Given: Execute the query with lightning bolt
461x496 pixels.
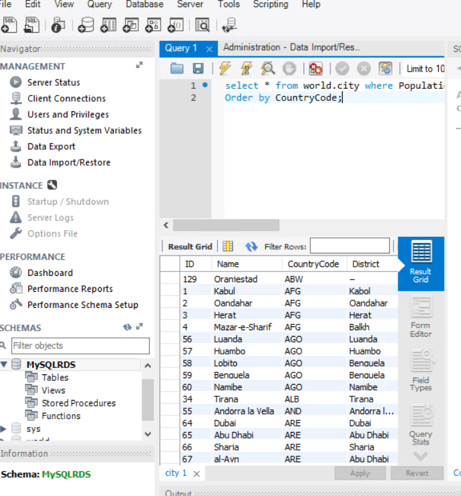Looking at the screenshot, I should click(225, 68).
